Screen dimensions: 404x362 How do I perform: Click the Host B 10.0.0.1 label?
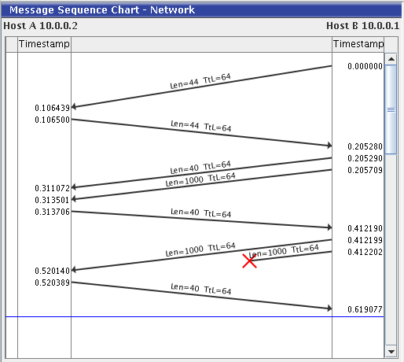pos(363,26)
